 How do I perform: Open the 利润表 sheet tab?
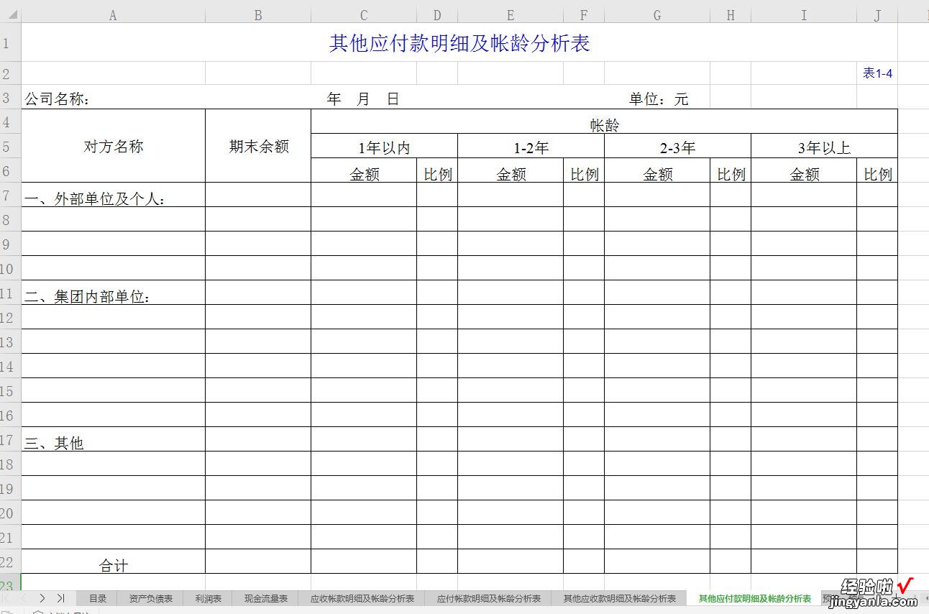click(x=208, y=598)
